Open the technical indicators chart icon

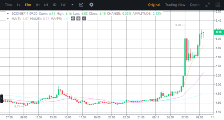point(81,5)
